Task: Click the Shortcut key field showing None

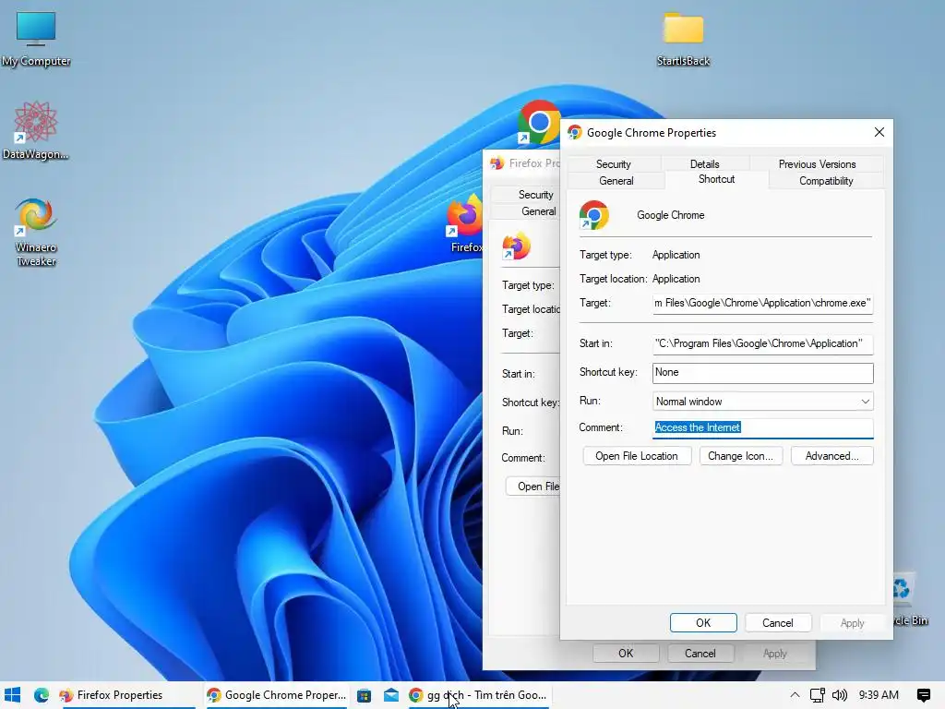Action: 762,373
